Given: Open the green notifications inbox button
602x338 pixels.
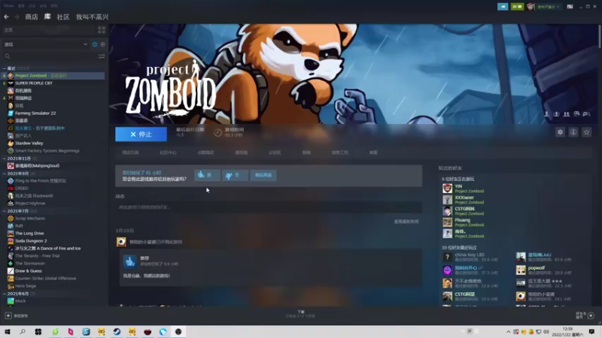Looking at the screenshot, I should coord(517,7).
